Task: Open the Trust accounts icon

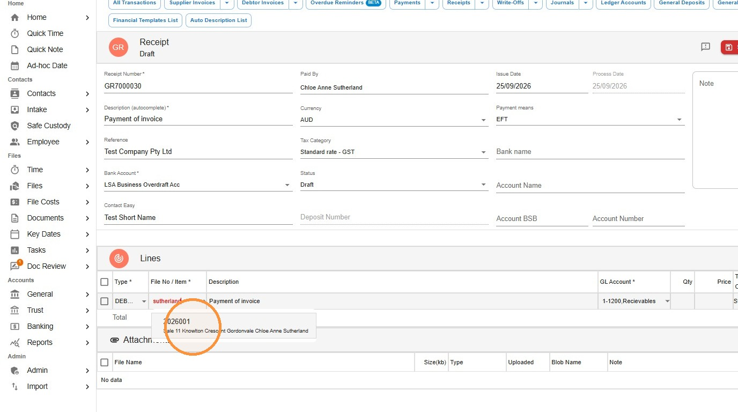Action: coord(15,310)
